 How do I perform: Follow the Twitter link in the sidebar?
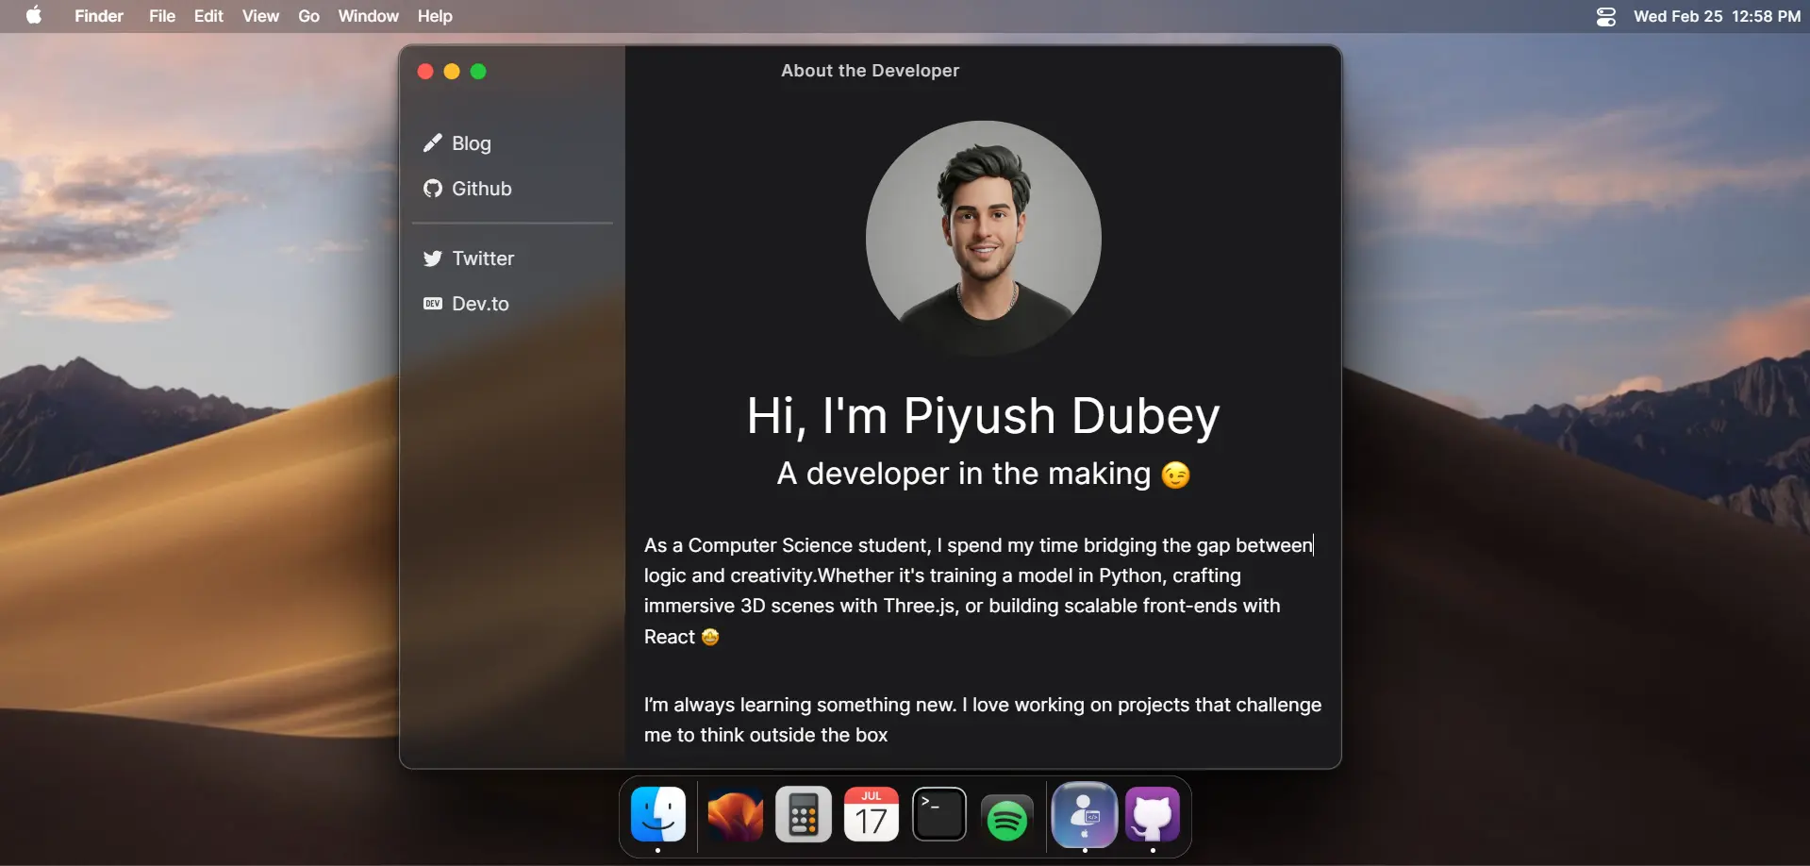pyautogui.click(x=483, y=258)
